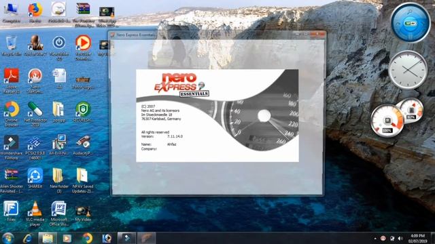Open Windows Media Player taskbar icon
The height and width of the screenshot is (244, 435).
[67, 238]
